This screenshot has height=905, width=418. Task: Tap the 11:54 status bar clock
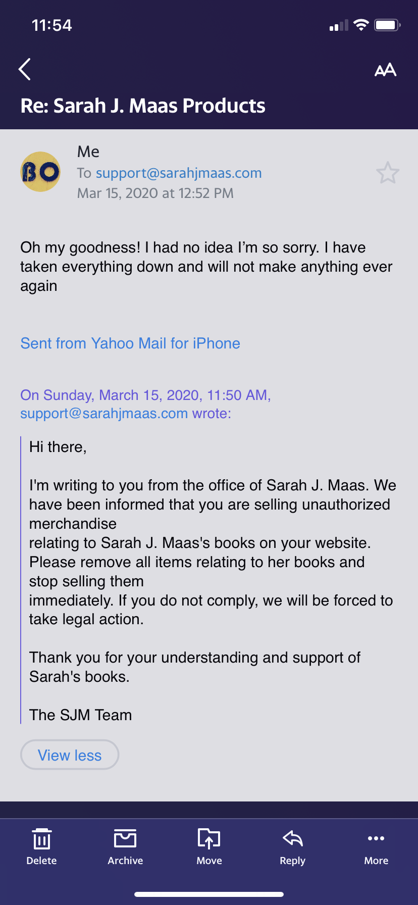pyautogui.click(x=51, y=25)
